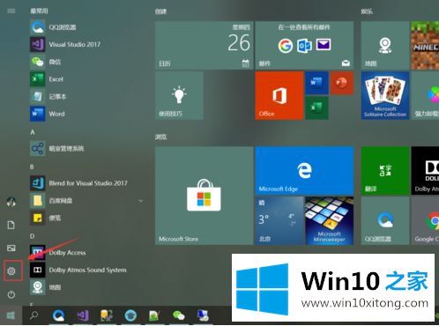Viewport: 439px width, 326px height.
Task: Open Settings gear in Start sidebar
Action: (x=11, y=271)
